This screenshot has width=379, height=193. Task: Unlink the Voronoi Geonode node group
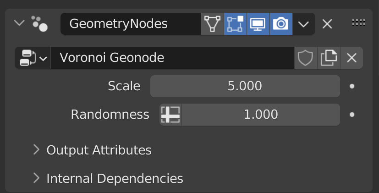pyautogui.click(x=352, y=58)
